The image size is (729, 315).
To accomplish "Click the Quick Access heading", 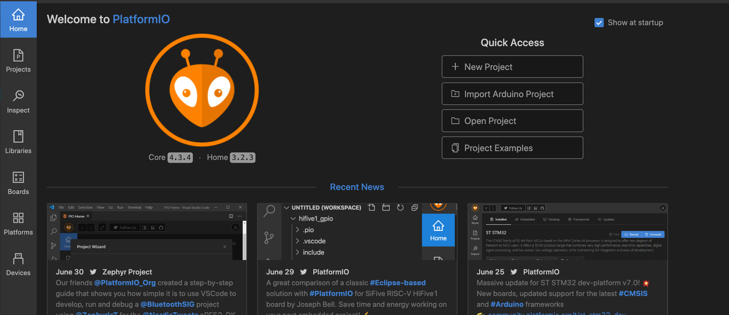I will 512,43.
